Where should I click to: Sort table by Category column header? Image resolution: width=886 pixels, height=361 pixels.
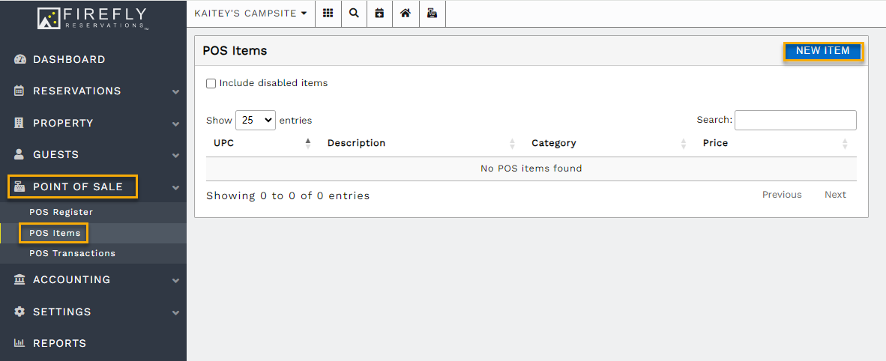(554, 143)
